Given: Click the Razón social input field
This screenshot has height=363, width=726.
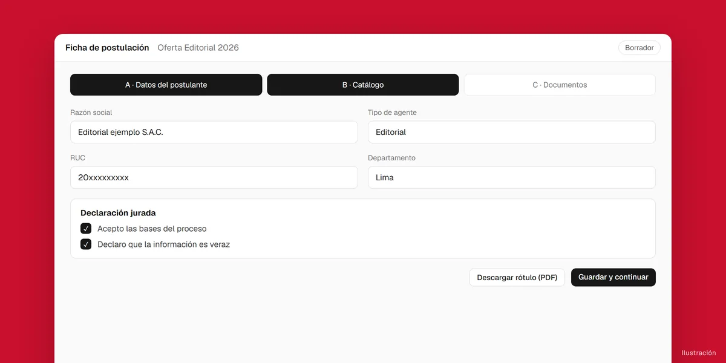Looking at the screenshot, I should coord(214,132).
